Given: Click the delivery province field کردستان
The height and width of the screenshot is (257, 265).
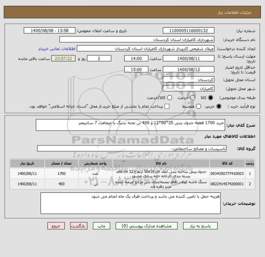Looking at the screenshot, I should point(189,79).
